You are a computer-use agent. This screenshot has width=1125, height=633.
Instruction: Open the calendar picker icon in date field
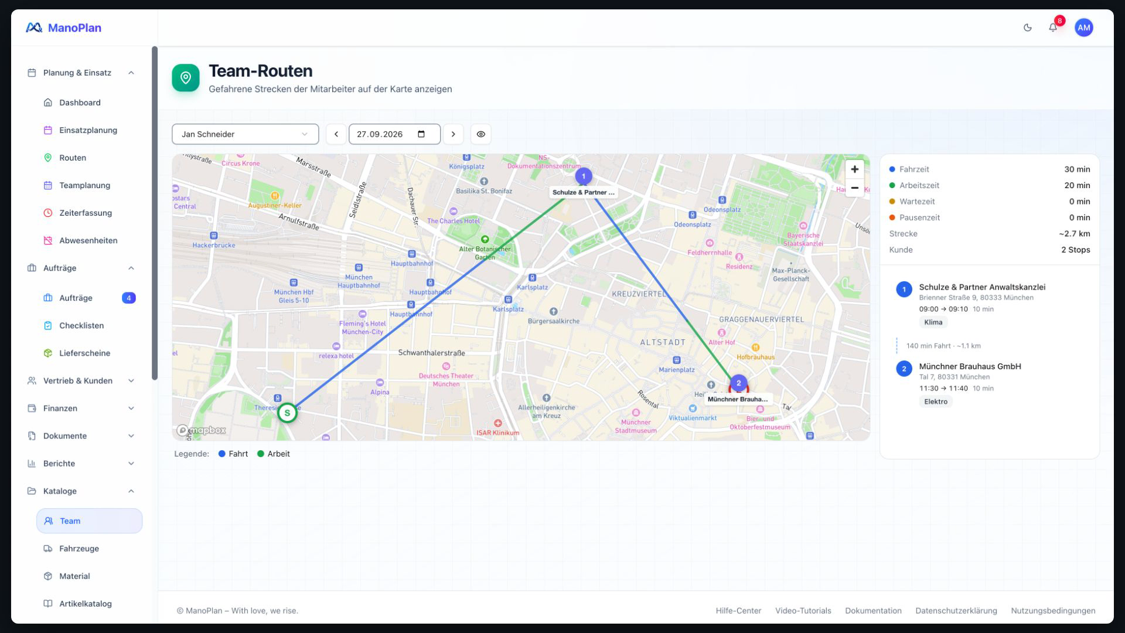tap(421, 134)
